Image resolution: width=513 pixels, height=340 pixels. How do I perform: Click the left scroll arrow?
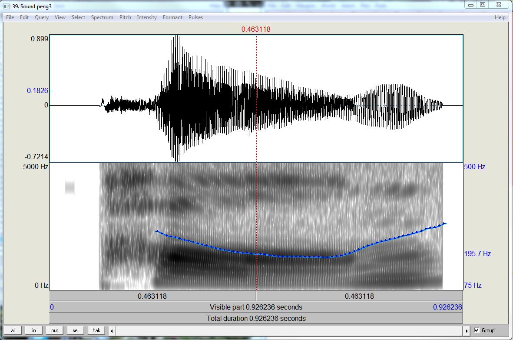pos(112,331)
